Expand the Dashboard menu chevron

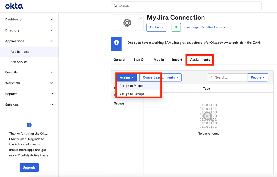[x=52, y=19]
